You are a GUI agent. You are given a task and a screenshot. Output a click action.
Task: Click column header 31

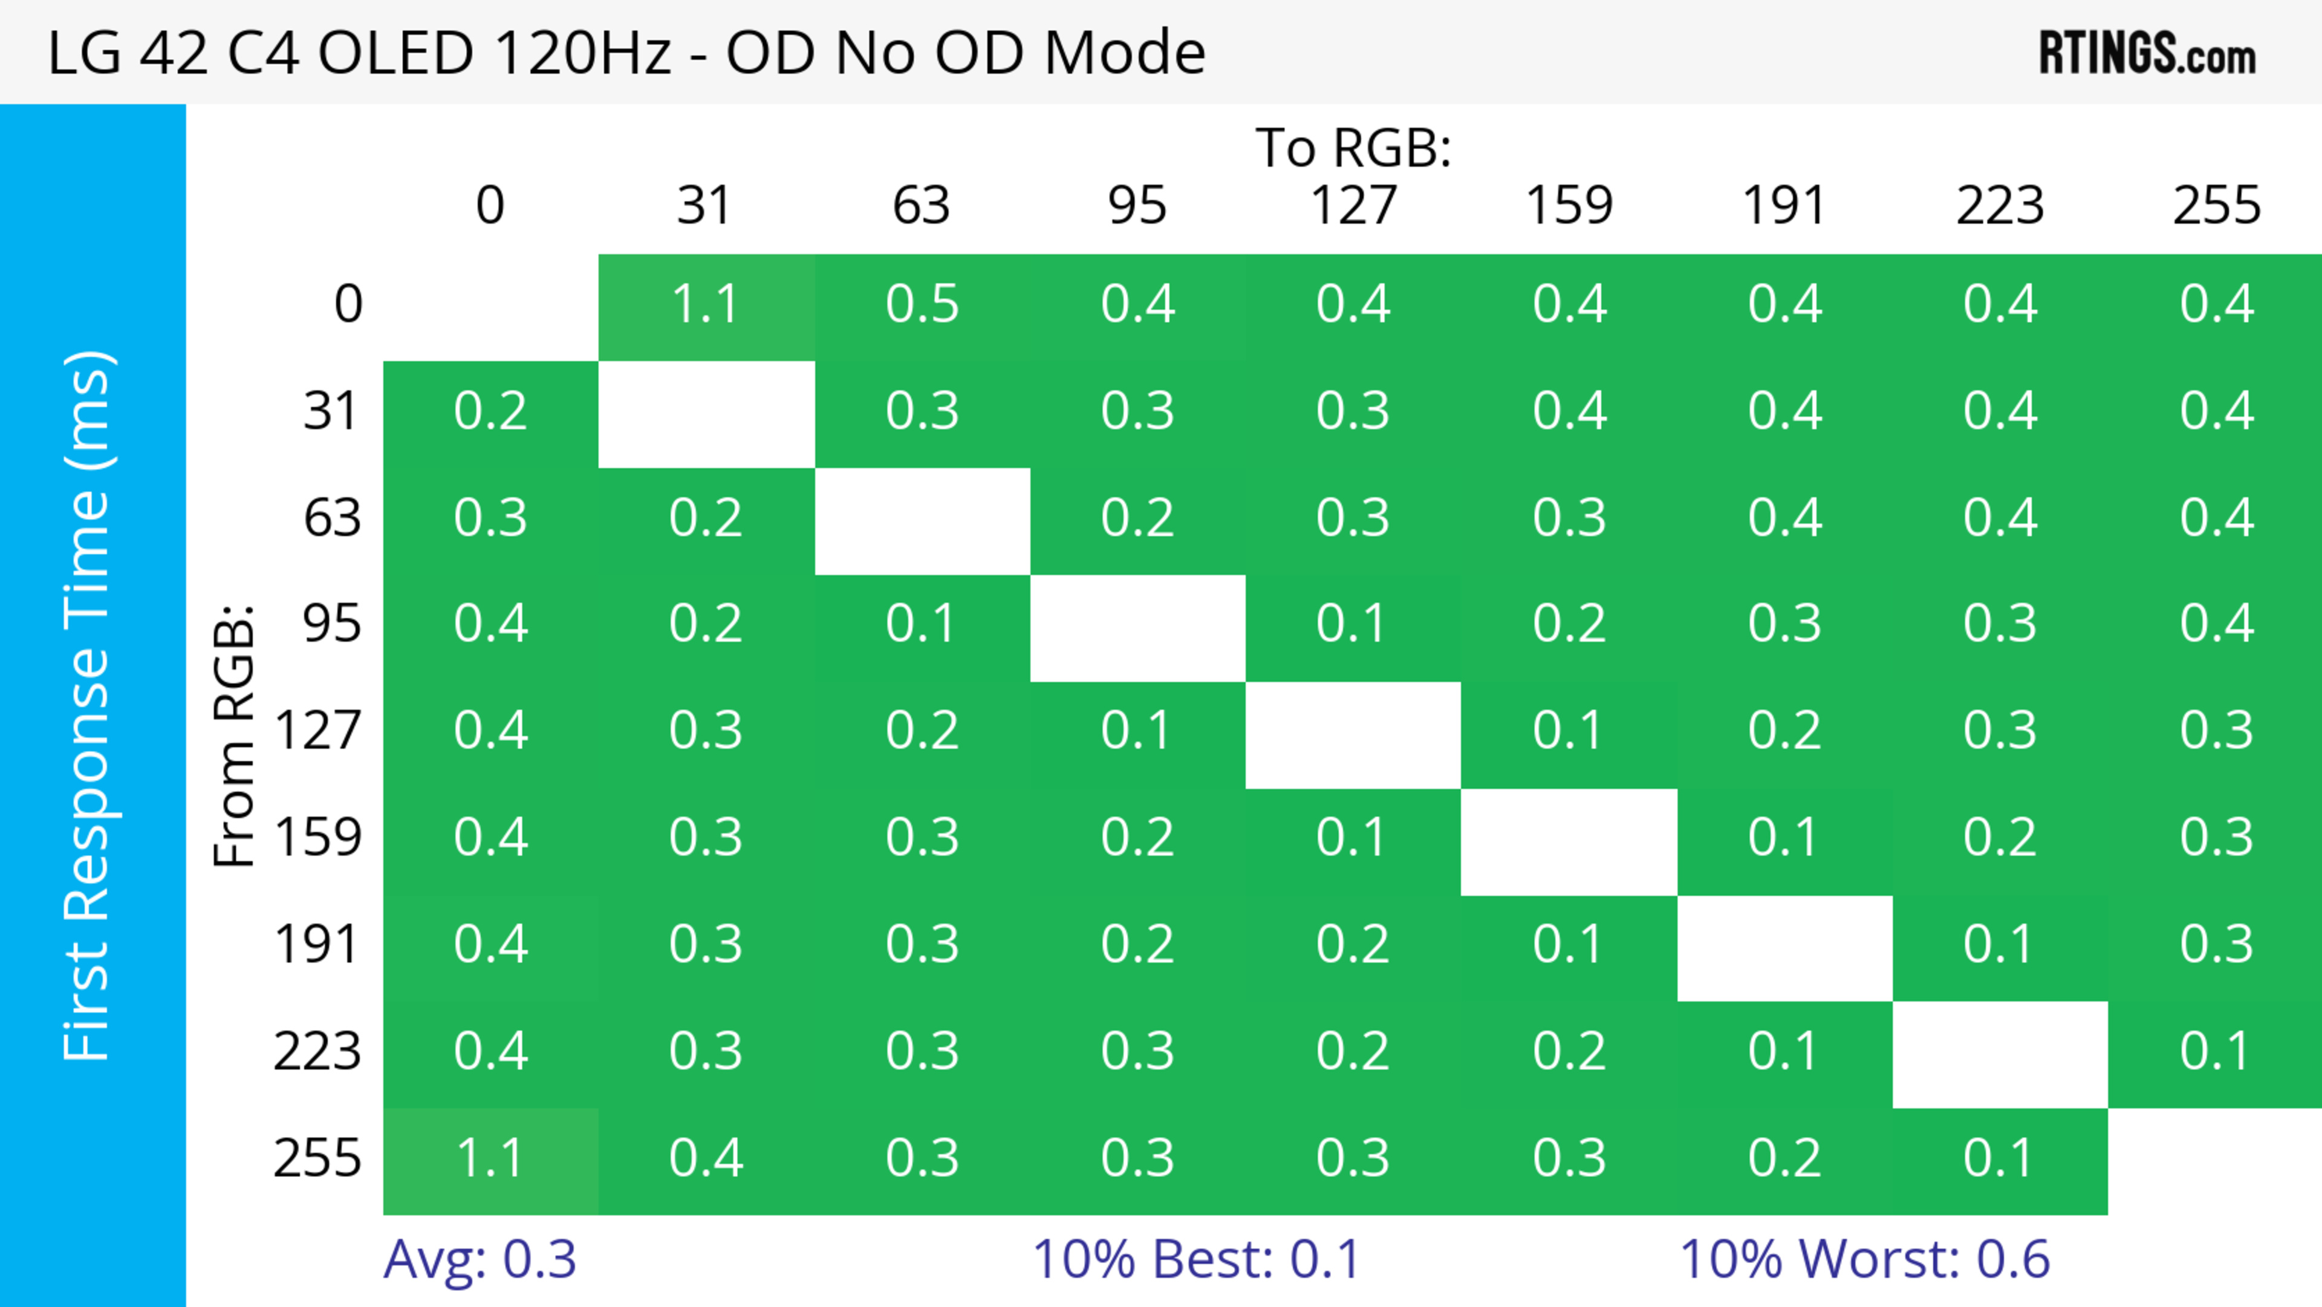(x=706, y=206)
